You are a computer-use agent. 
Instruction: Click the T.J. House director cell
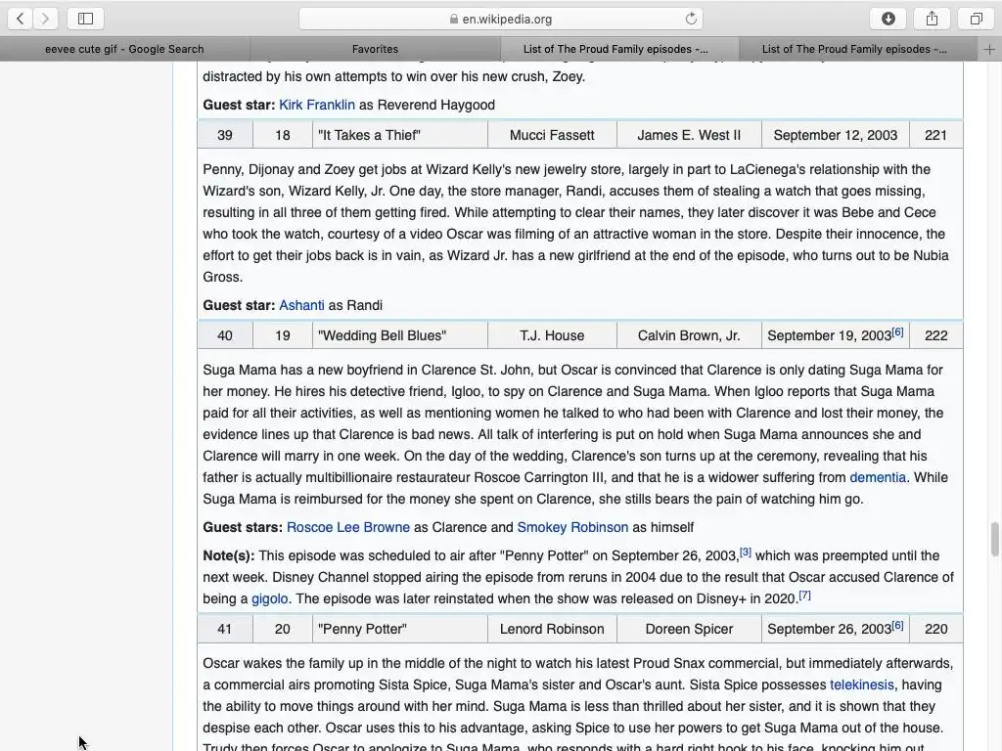[552, 336]
